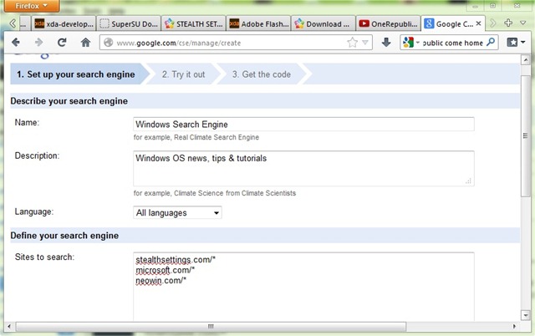Click the horizontal scrollbar left arrow
This screenshot has width=535, height=336.
click(x=9, y=327)
